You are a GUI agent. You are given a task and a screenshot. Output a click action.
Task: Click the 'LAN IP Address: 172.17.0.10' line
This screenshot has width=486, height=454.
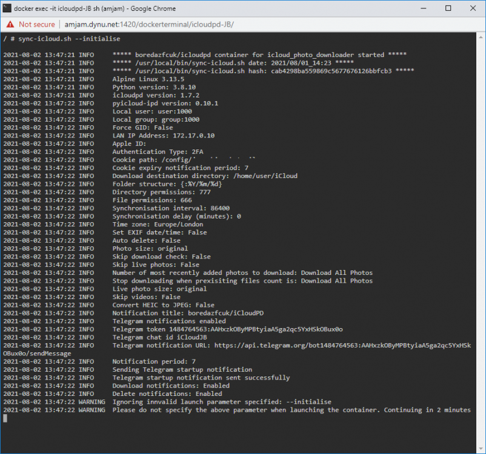tap(164, 136)
